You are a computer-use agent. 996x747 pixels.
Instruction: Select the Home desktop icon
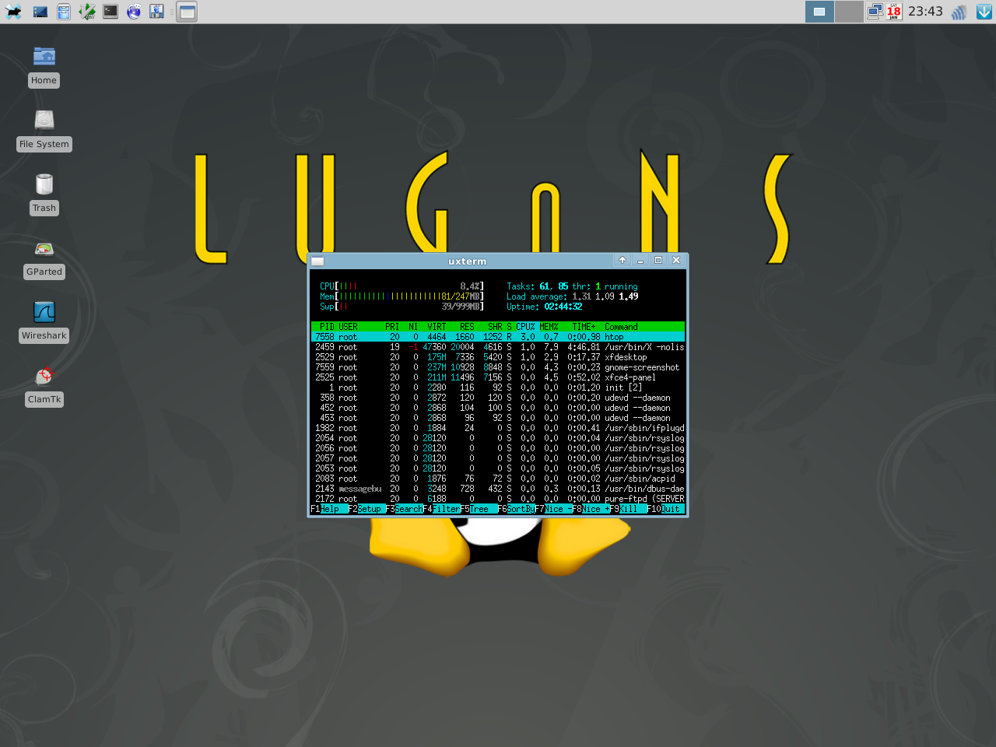(44, 66)
